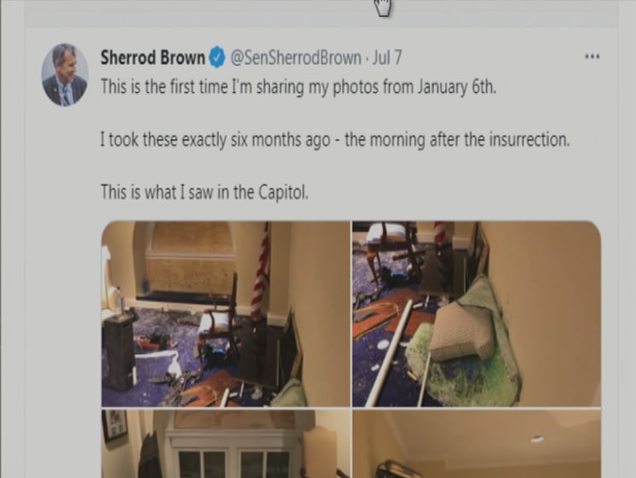The width and height of the screenshot is (636, 478).
Task: Click the 'This is what I saw' line
Action: tap(205, 192)
